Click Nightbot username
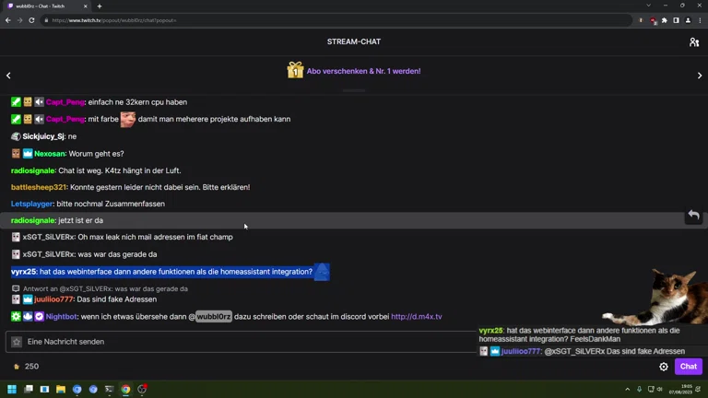Image resolution: width=708 pixels, height=398 pixels. tap(61, 317)
